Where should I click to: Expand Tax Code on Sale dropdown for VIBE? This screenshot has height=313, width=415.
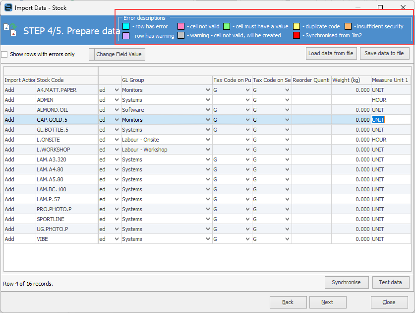287,239
